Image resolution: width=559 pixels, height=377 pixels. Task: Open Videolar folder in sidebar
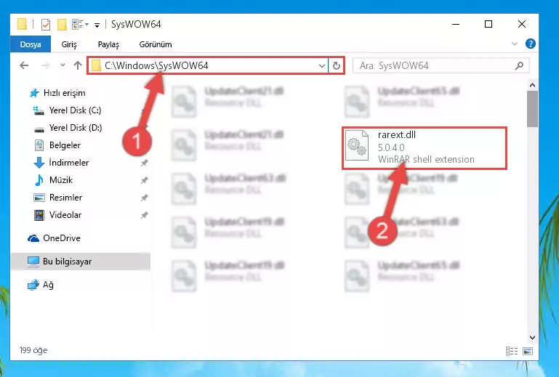57,215
